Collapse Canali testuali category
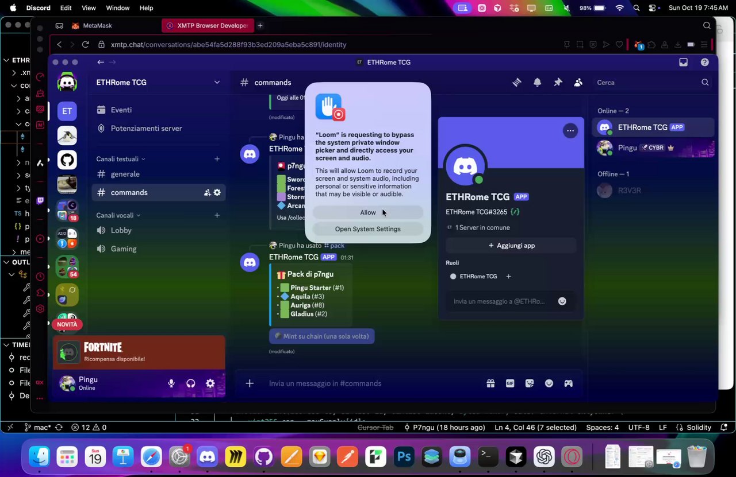736x477 pixels. 121,159
